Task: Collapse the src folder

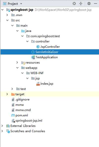Action: [7, 20]
